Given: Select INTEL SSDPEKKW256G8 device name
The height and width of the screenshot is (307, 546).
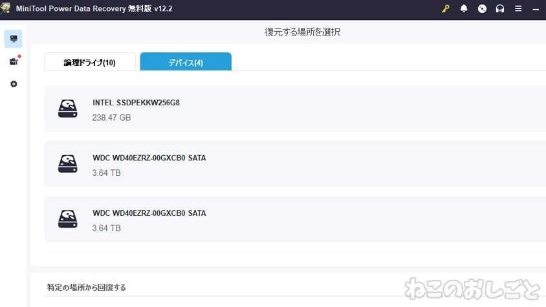Looking at the screenshot, I should click(136, 103).
